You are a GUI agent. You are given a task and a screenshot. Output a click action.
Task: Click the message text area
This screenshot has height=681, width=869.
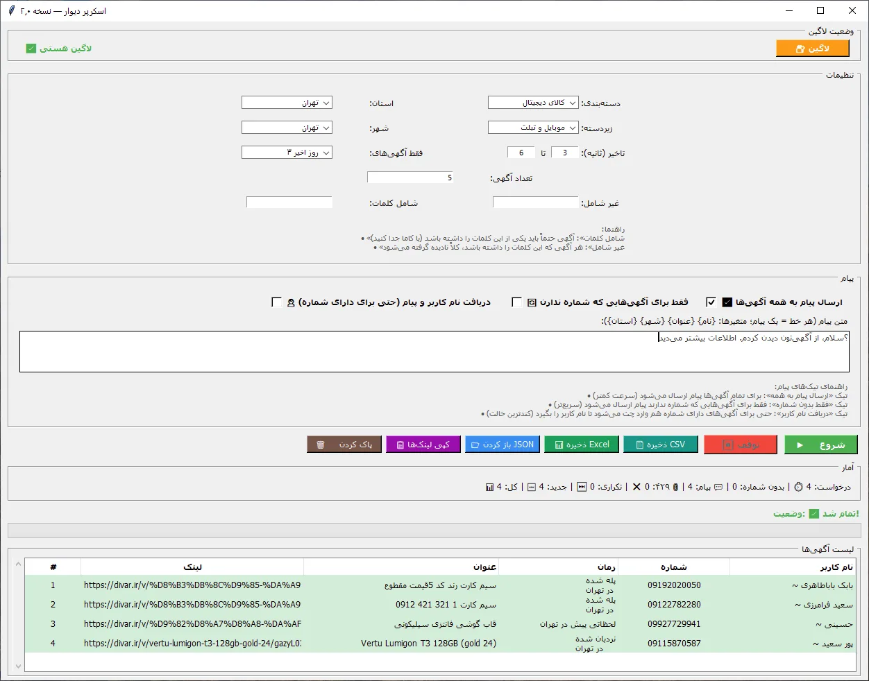point(434,352)
